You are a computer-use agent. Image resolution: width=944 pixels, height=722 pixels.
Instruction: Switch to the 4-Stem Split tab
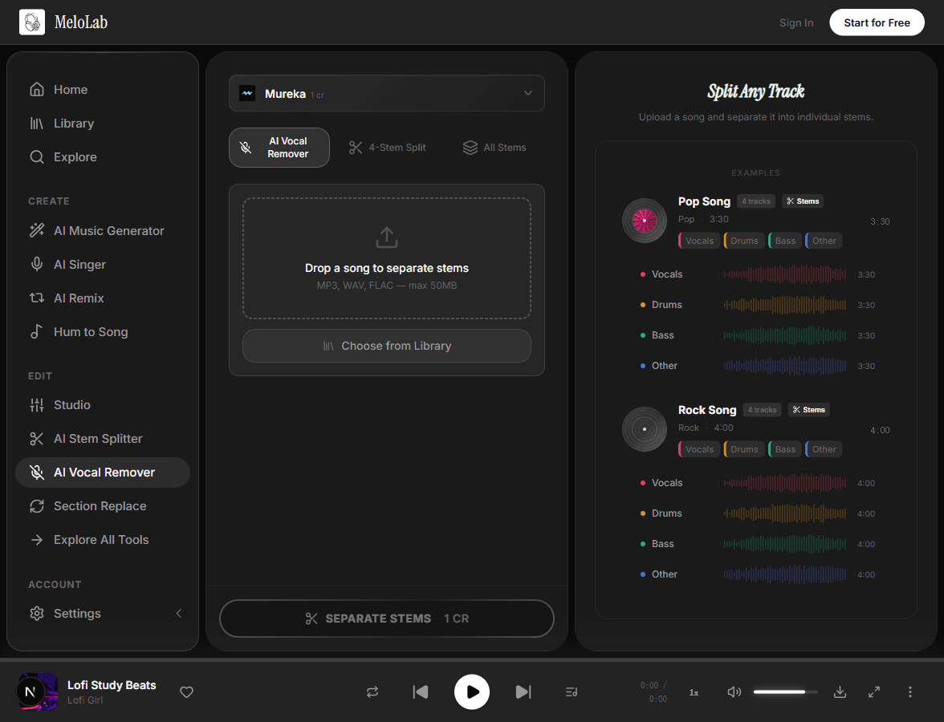pyautogui.click(x=387, y=148)
